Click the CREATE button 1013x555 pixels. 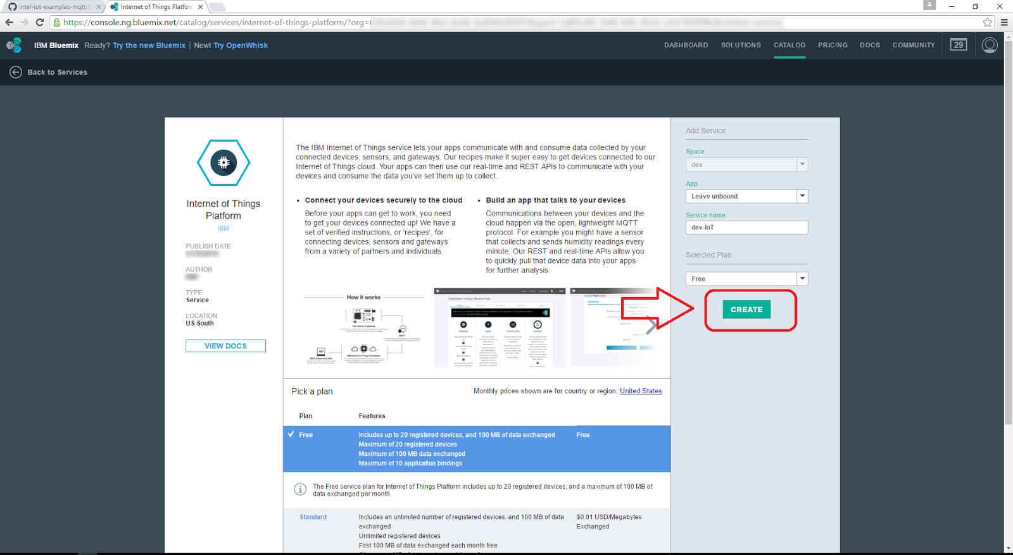(x=746, y=310)
